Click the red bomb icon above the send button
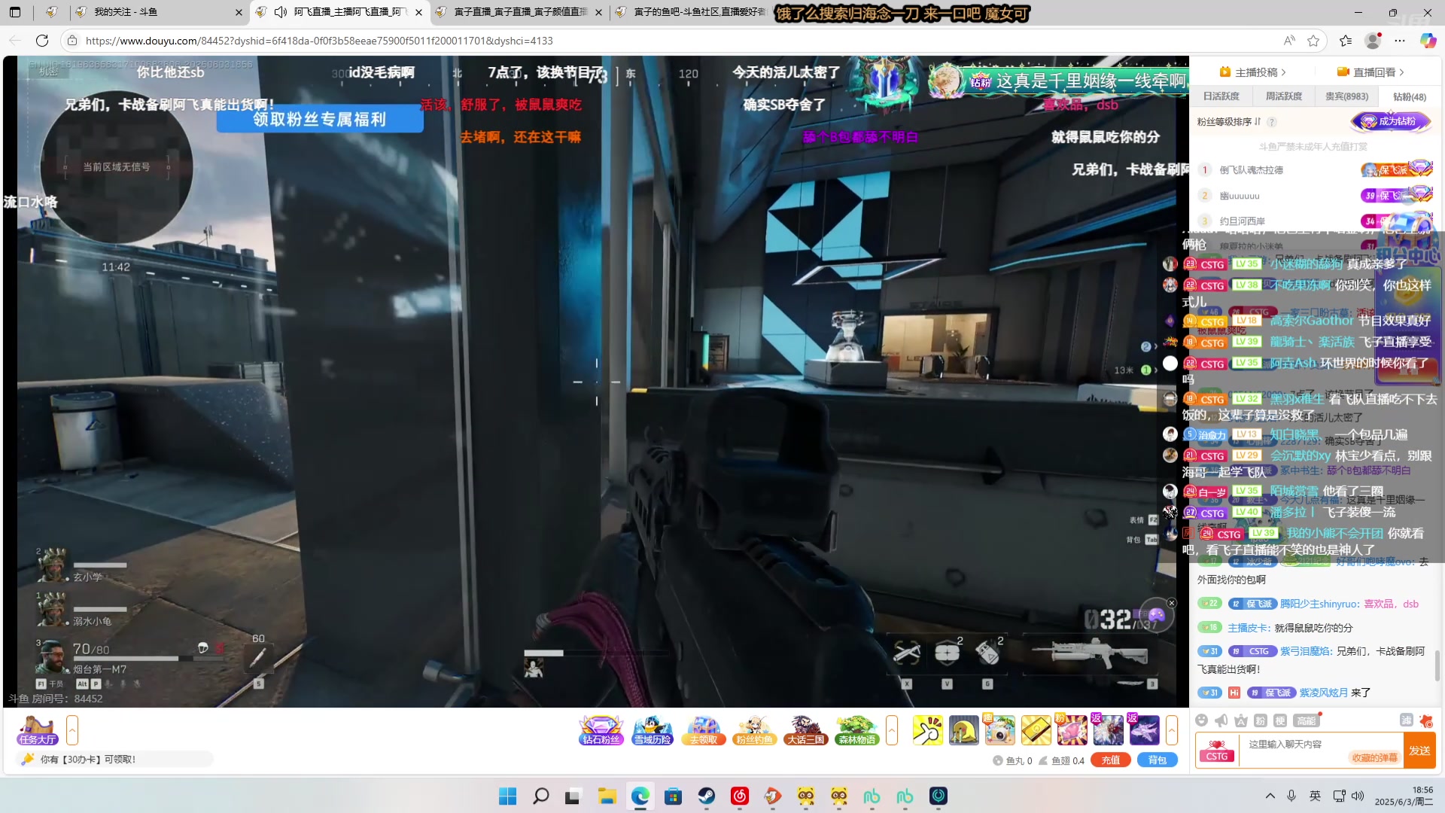Viewport: 1445px width, 813px height. coord(1426,720)
